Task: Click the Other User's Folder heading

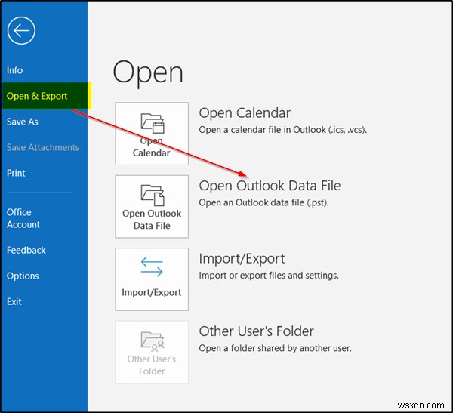Action: [256, 331]
